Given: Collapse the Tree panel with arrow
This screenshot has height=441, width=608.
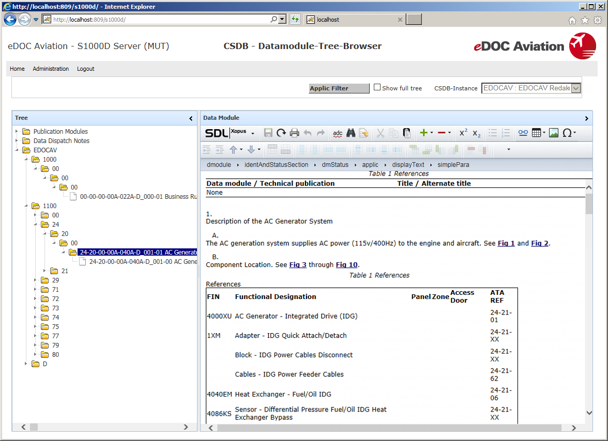Looking at the screenshot, I should click(191, 118).
